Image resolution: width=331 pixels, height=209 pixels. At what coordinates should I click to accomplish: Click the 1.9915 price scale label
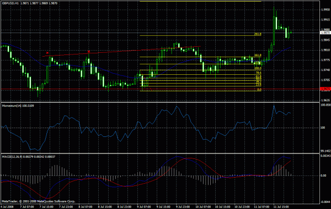point(325,20)
